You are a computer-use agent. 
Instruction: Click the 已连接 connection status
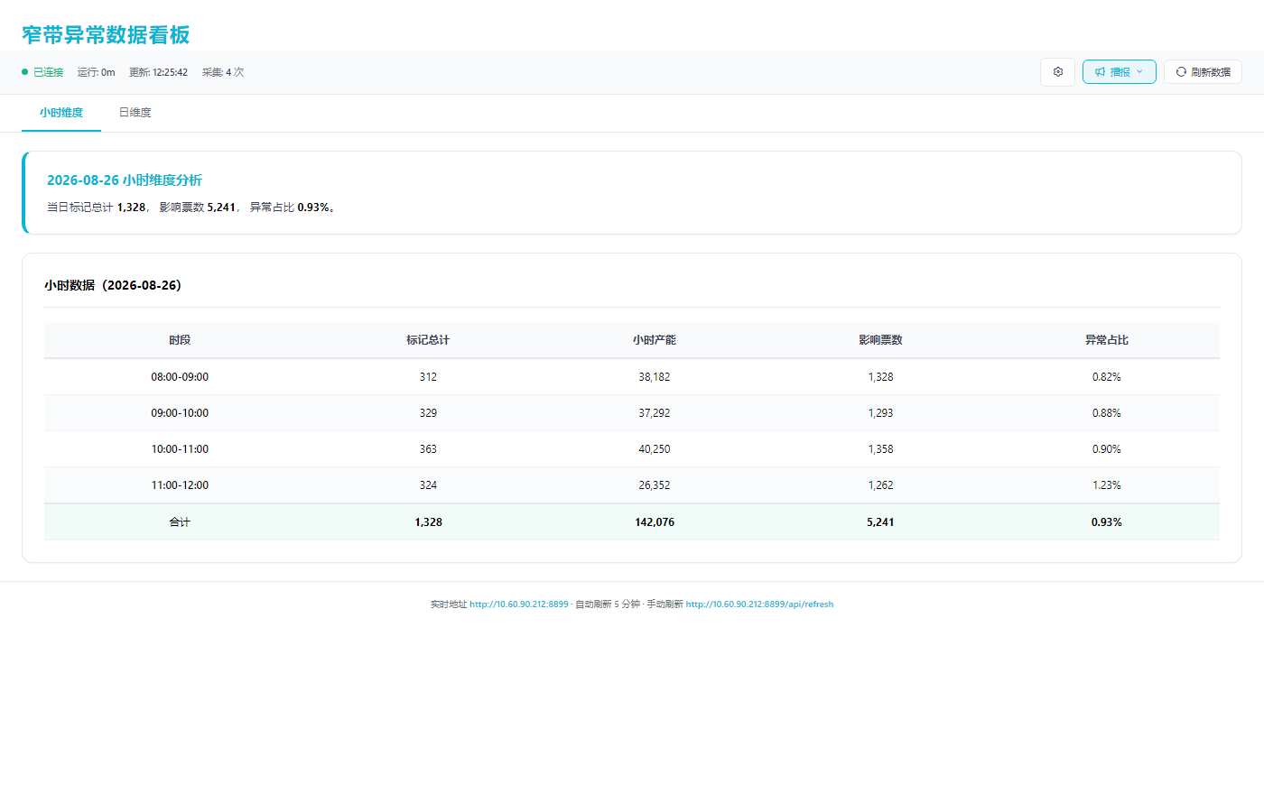click(42, 72)
